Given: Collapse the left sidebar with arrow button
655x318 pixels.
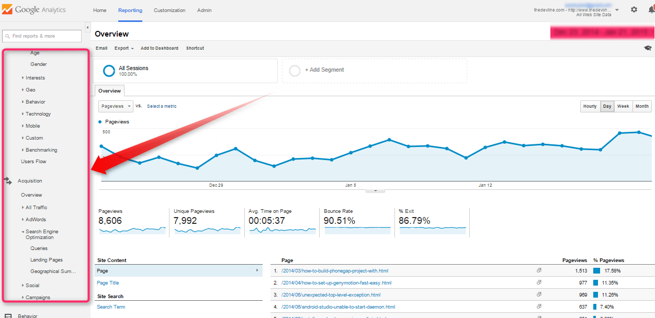Looking at the screenshot, I should 87,27.
